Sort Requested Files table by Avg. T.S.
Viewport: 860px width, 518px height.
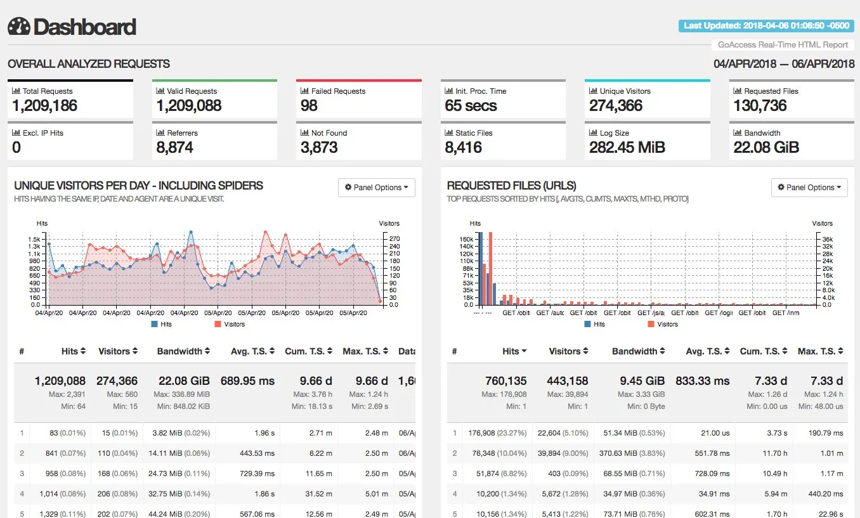pyautogui.click(x=708, y=351)
